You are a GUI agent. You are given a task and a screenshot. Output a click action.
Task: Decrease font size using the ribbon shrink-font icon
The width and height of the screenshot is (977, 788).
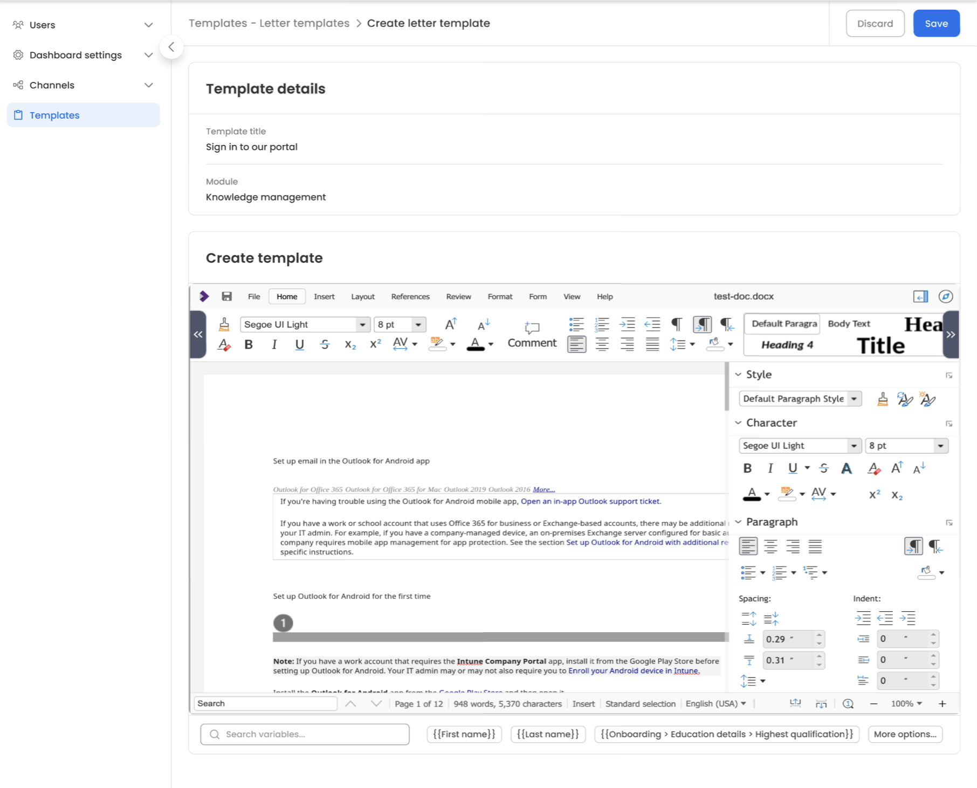tap(483, 324)
